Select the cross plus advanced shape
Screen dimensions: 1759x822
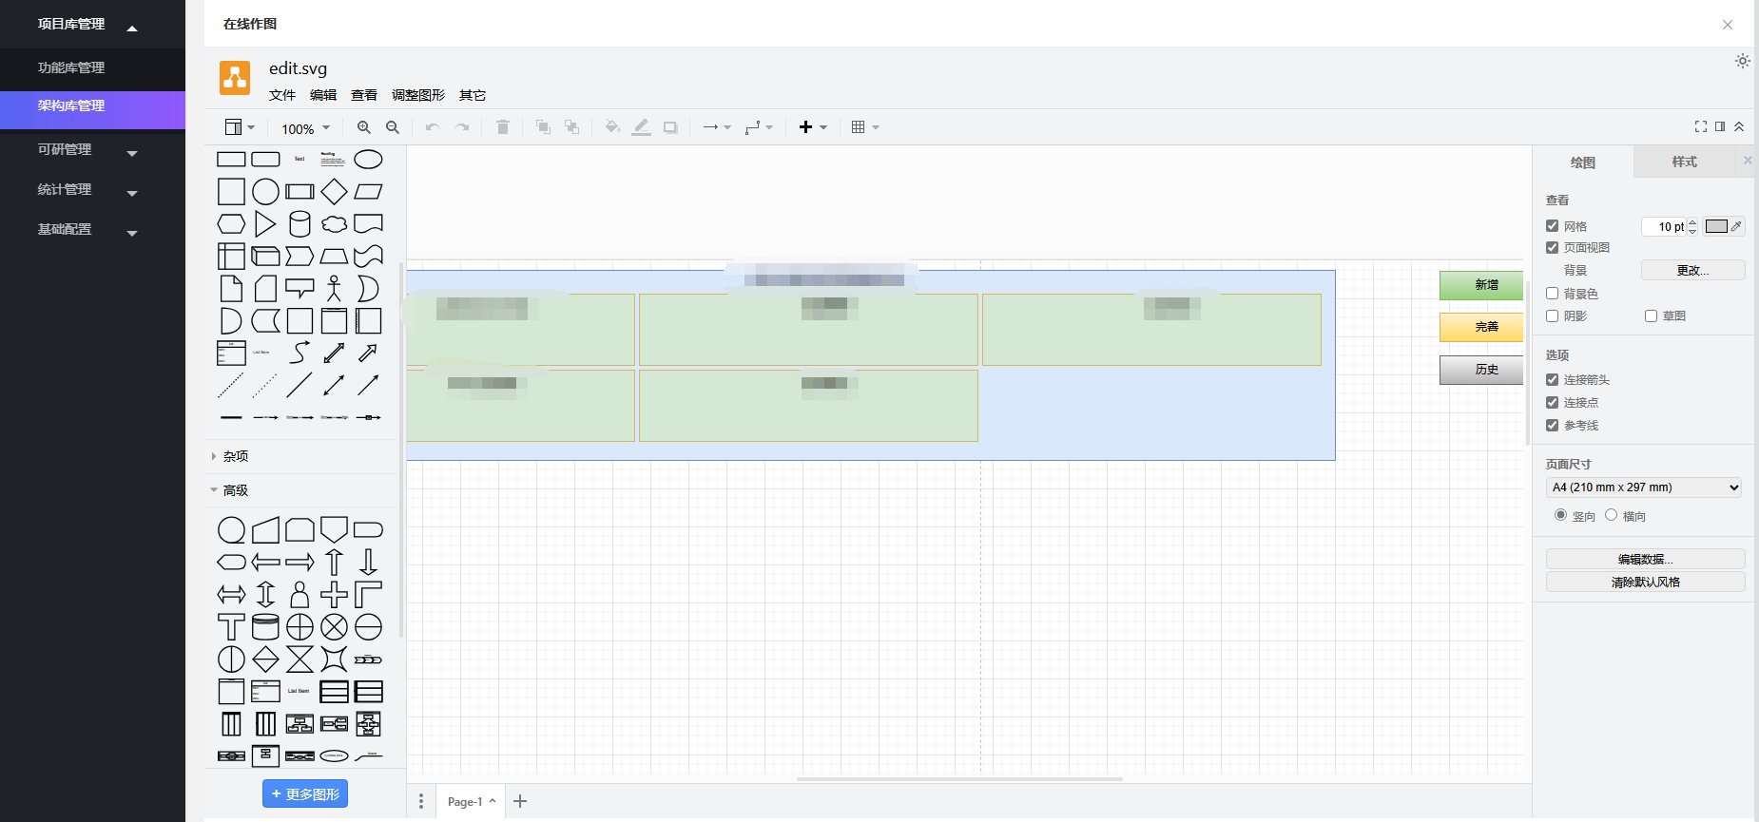tap(334, 595)
